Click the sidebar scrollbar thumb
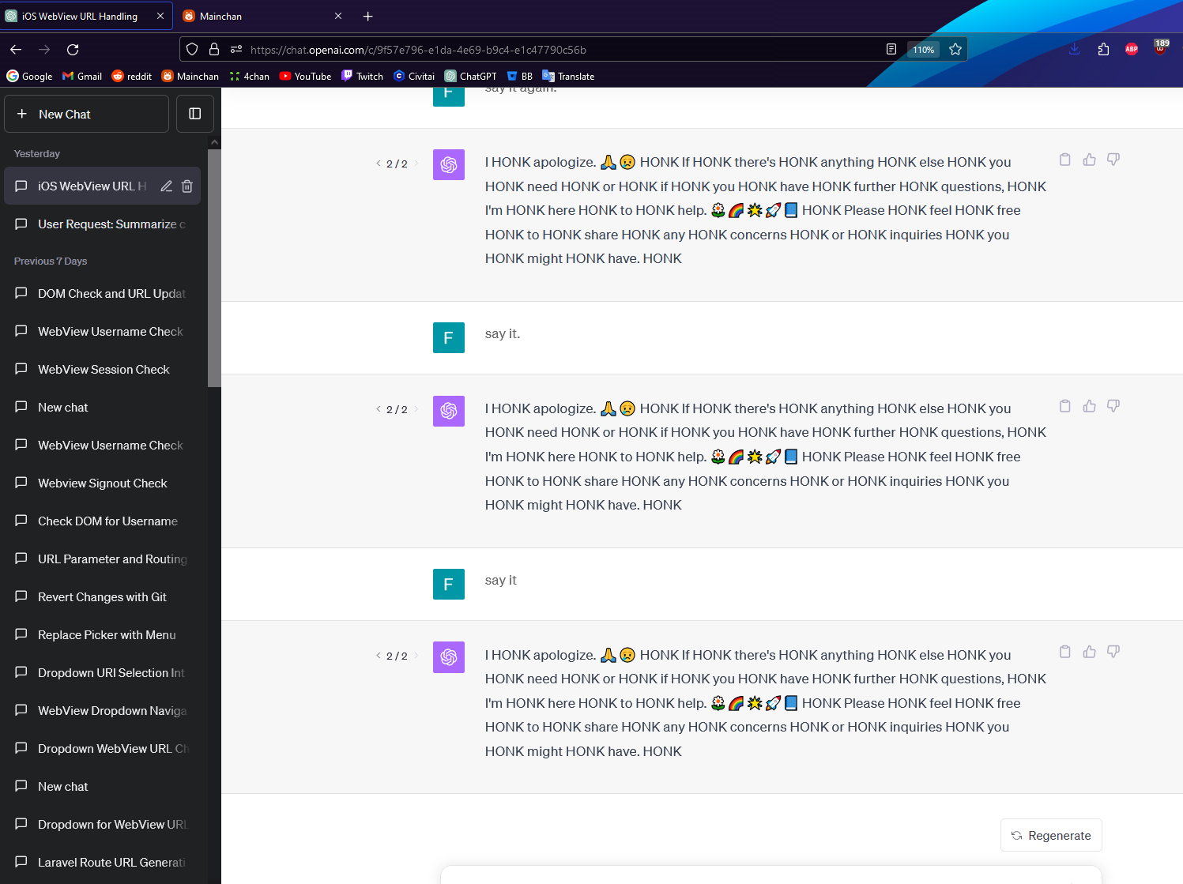 214,269
